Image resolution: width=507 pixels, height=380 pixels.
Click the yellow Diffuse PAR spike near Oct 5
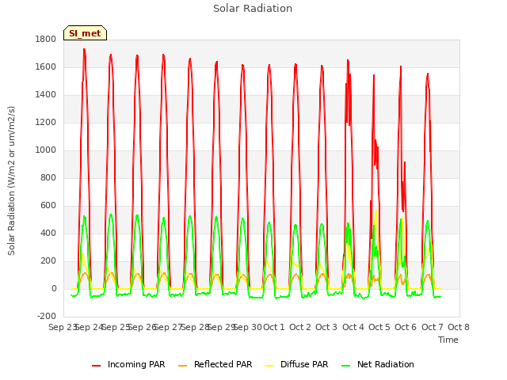(x=376, y=211)
